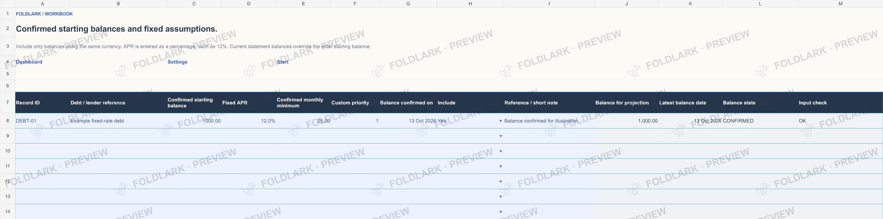Select 'Balance confirmed for illustration' note cell
883x219 pixels.
tap(549, 121)
